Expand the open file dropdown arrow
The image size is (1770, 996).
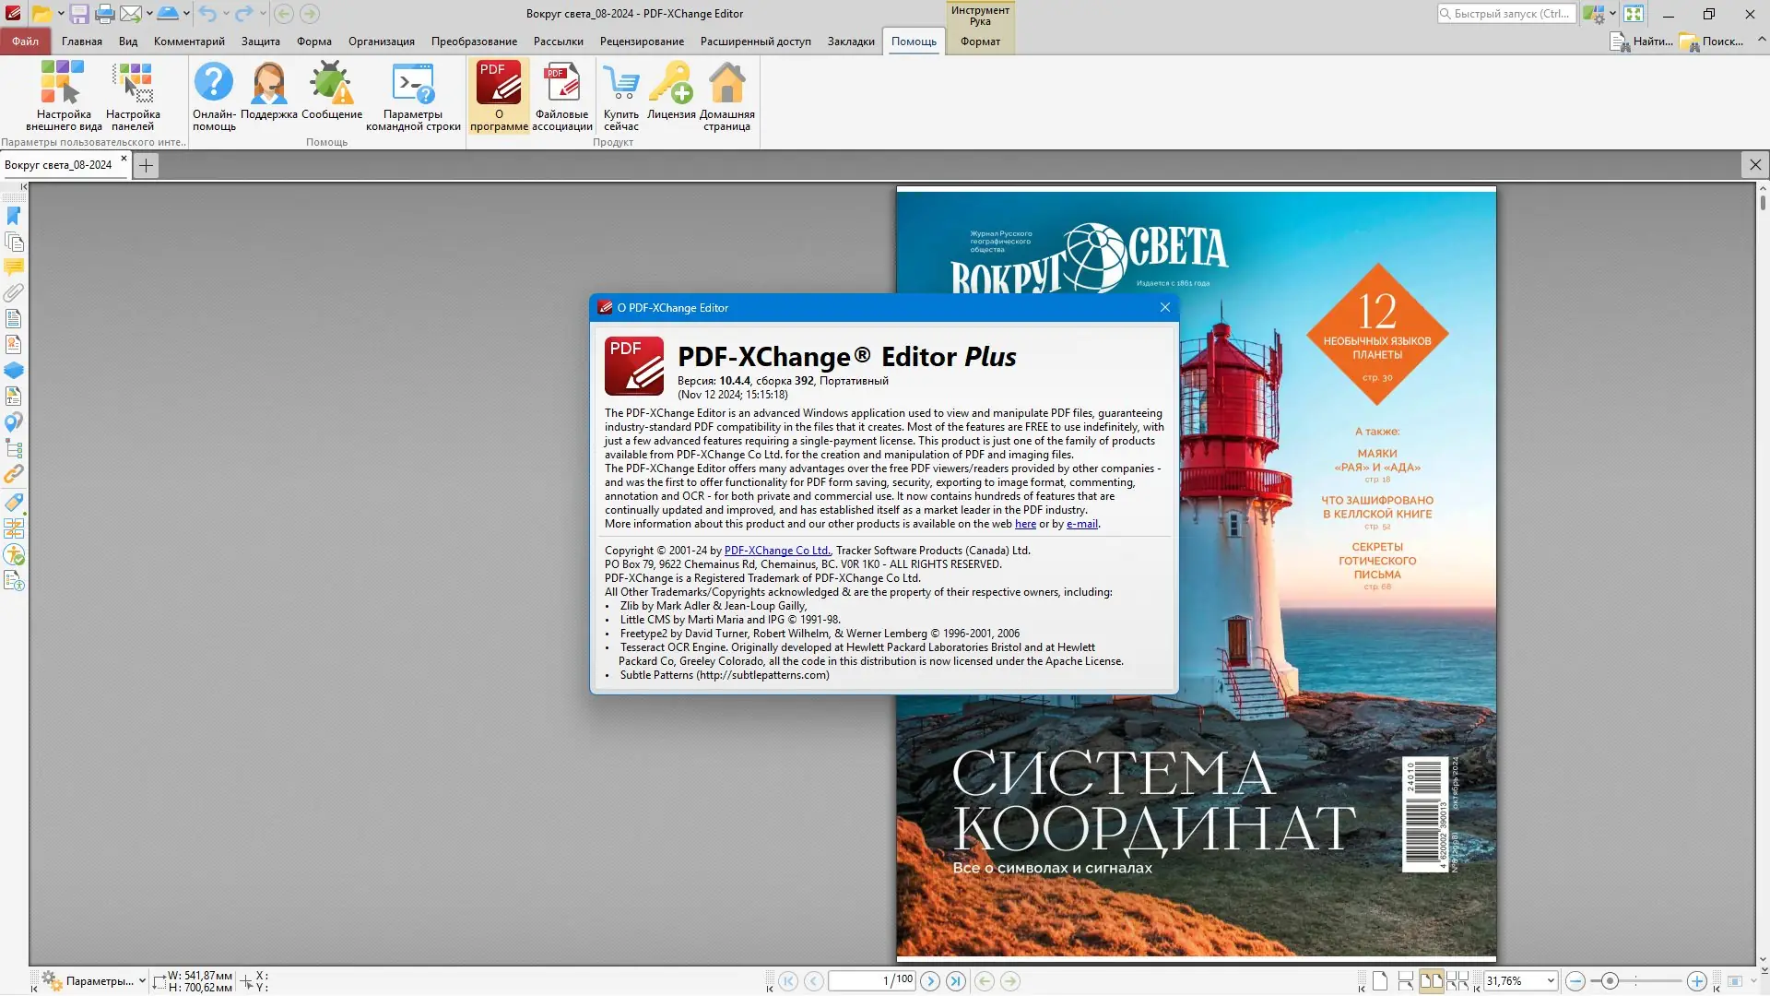pos(61,14)
